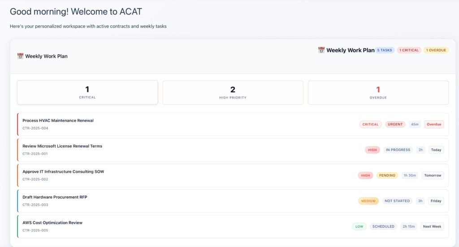The height and width of the screenshot is (247, 459).
Task: Select the Critical summary card
Action: point(87,93)
